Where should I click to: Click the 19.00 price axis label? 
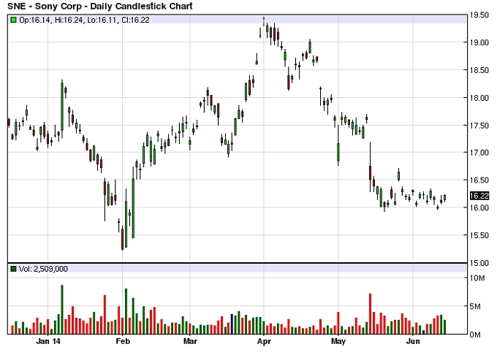(x=479, y=42)
